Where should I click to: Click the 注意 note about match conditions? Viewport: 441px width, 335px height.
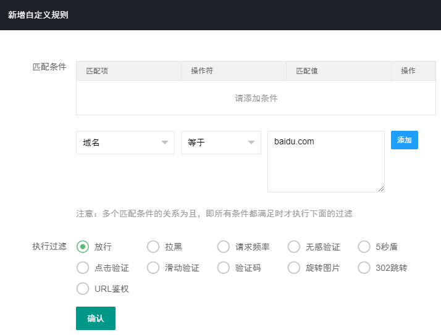(214, 213)
